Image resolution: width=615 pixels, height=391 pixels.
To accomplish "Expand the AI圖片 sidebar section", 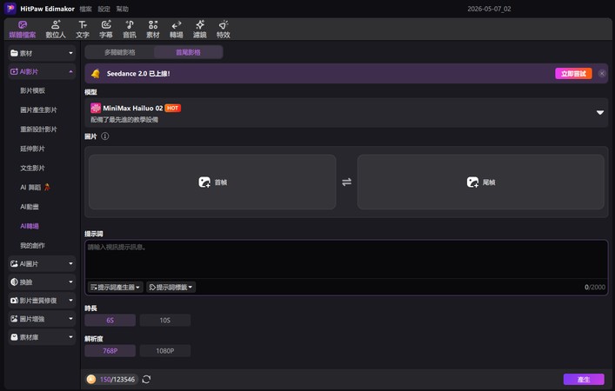I will 42,263.
